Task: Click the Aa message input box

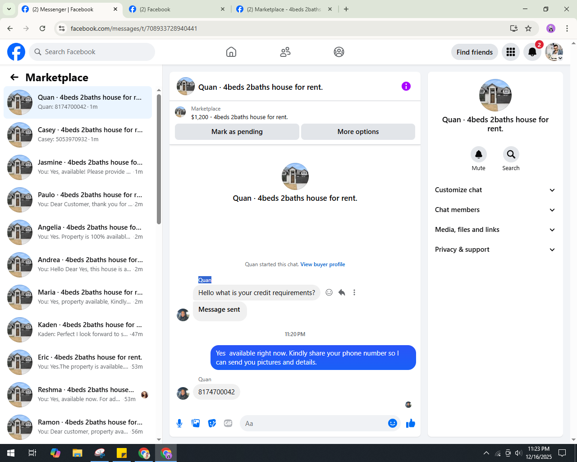Action: [314, 423]
